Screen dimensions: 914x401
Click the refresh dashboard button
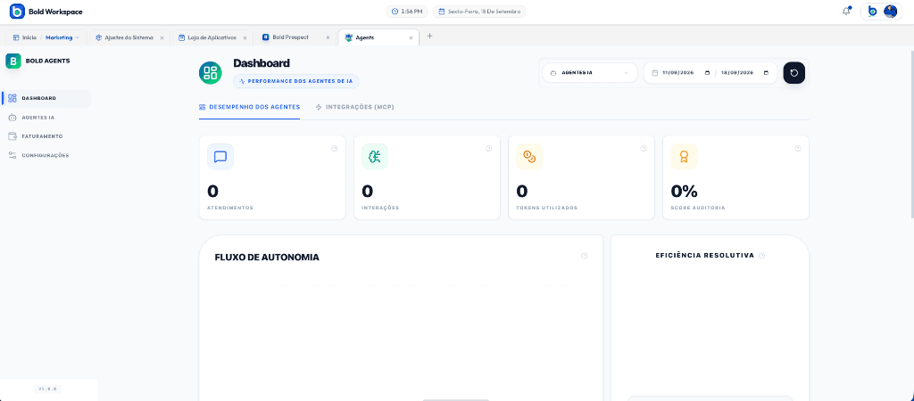click(794, 73)
